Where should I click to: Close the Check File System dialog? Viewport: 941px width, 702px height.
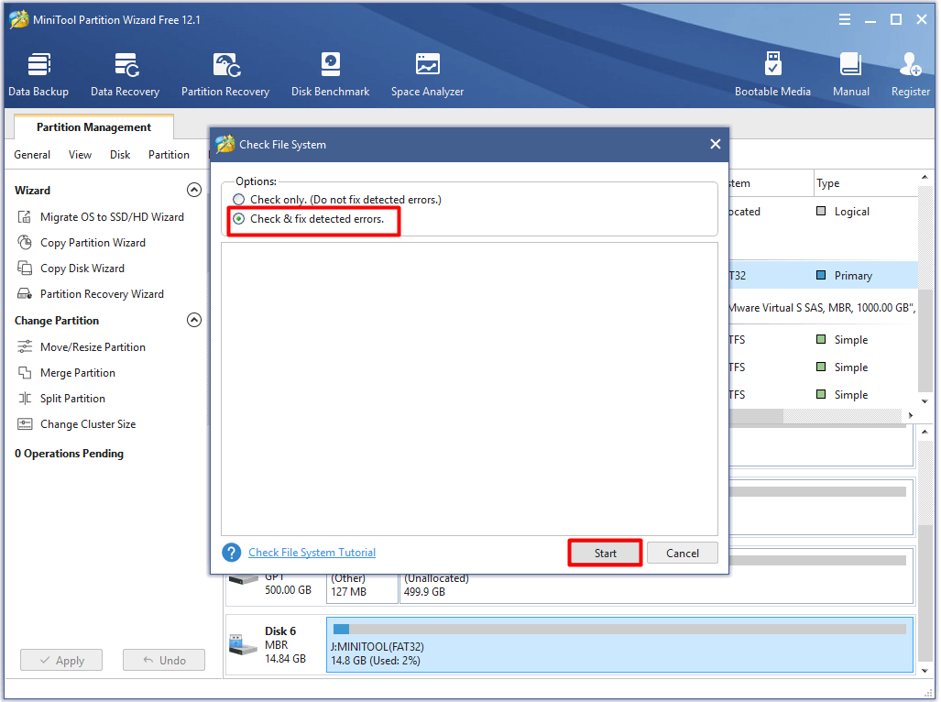tap(716, 144)
